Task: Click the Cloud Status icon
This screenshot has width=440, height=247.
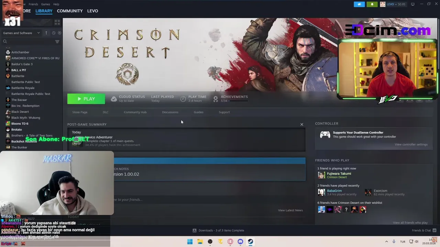Action: click(x=114, y=99)
